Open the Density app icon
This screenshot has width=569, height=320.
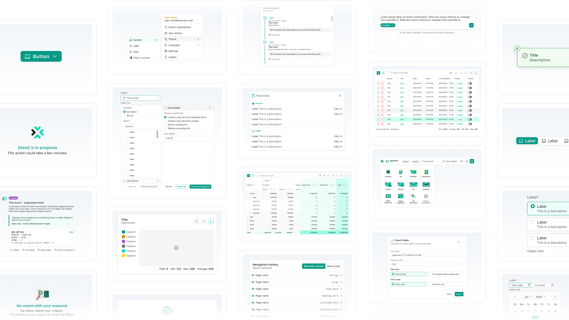(401, 185)
